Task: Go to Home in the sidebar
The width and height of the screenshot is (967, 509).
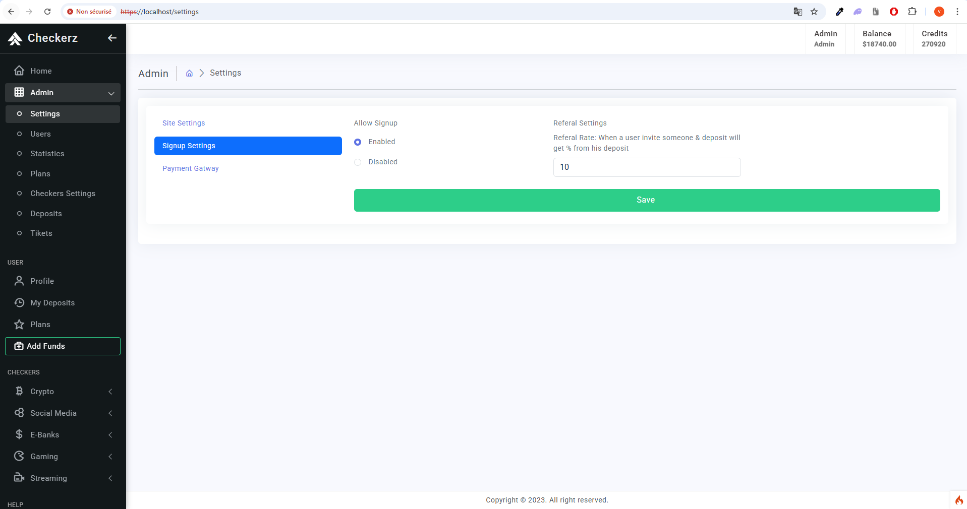Action: pos(63,71)
